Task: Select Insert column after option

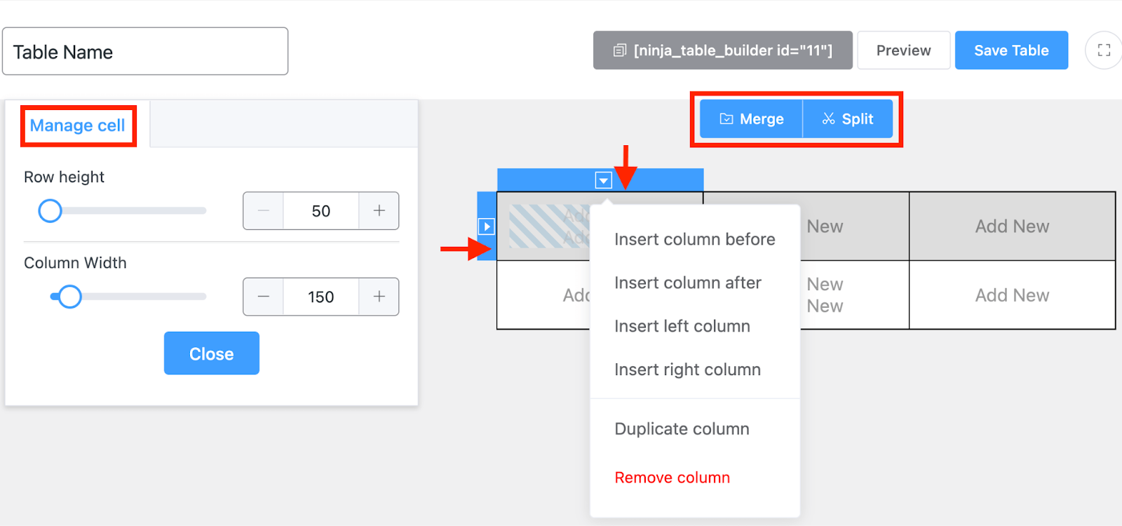Action: click(x=687, y=283)
